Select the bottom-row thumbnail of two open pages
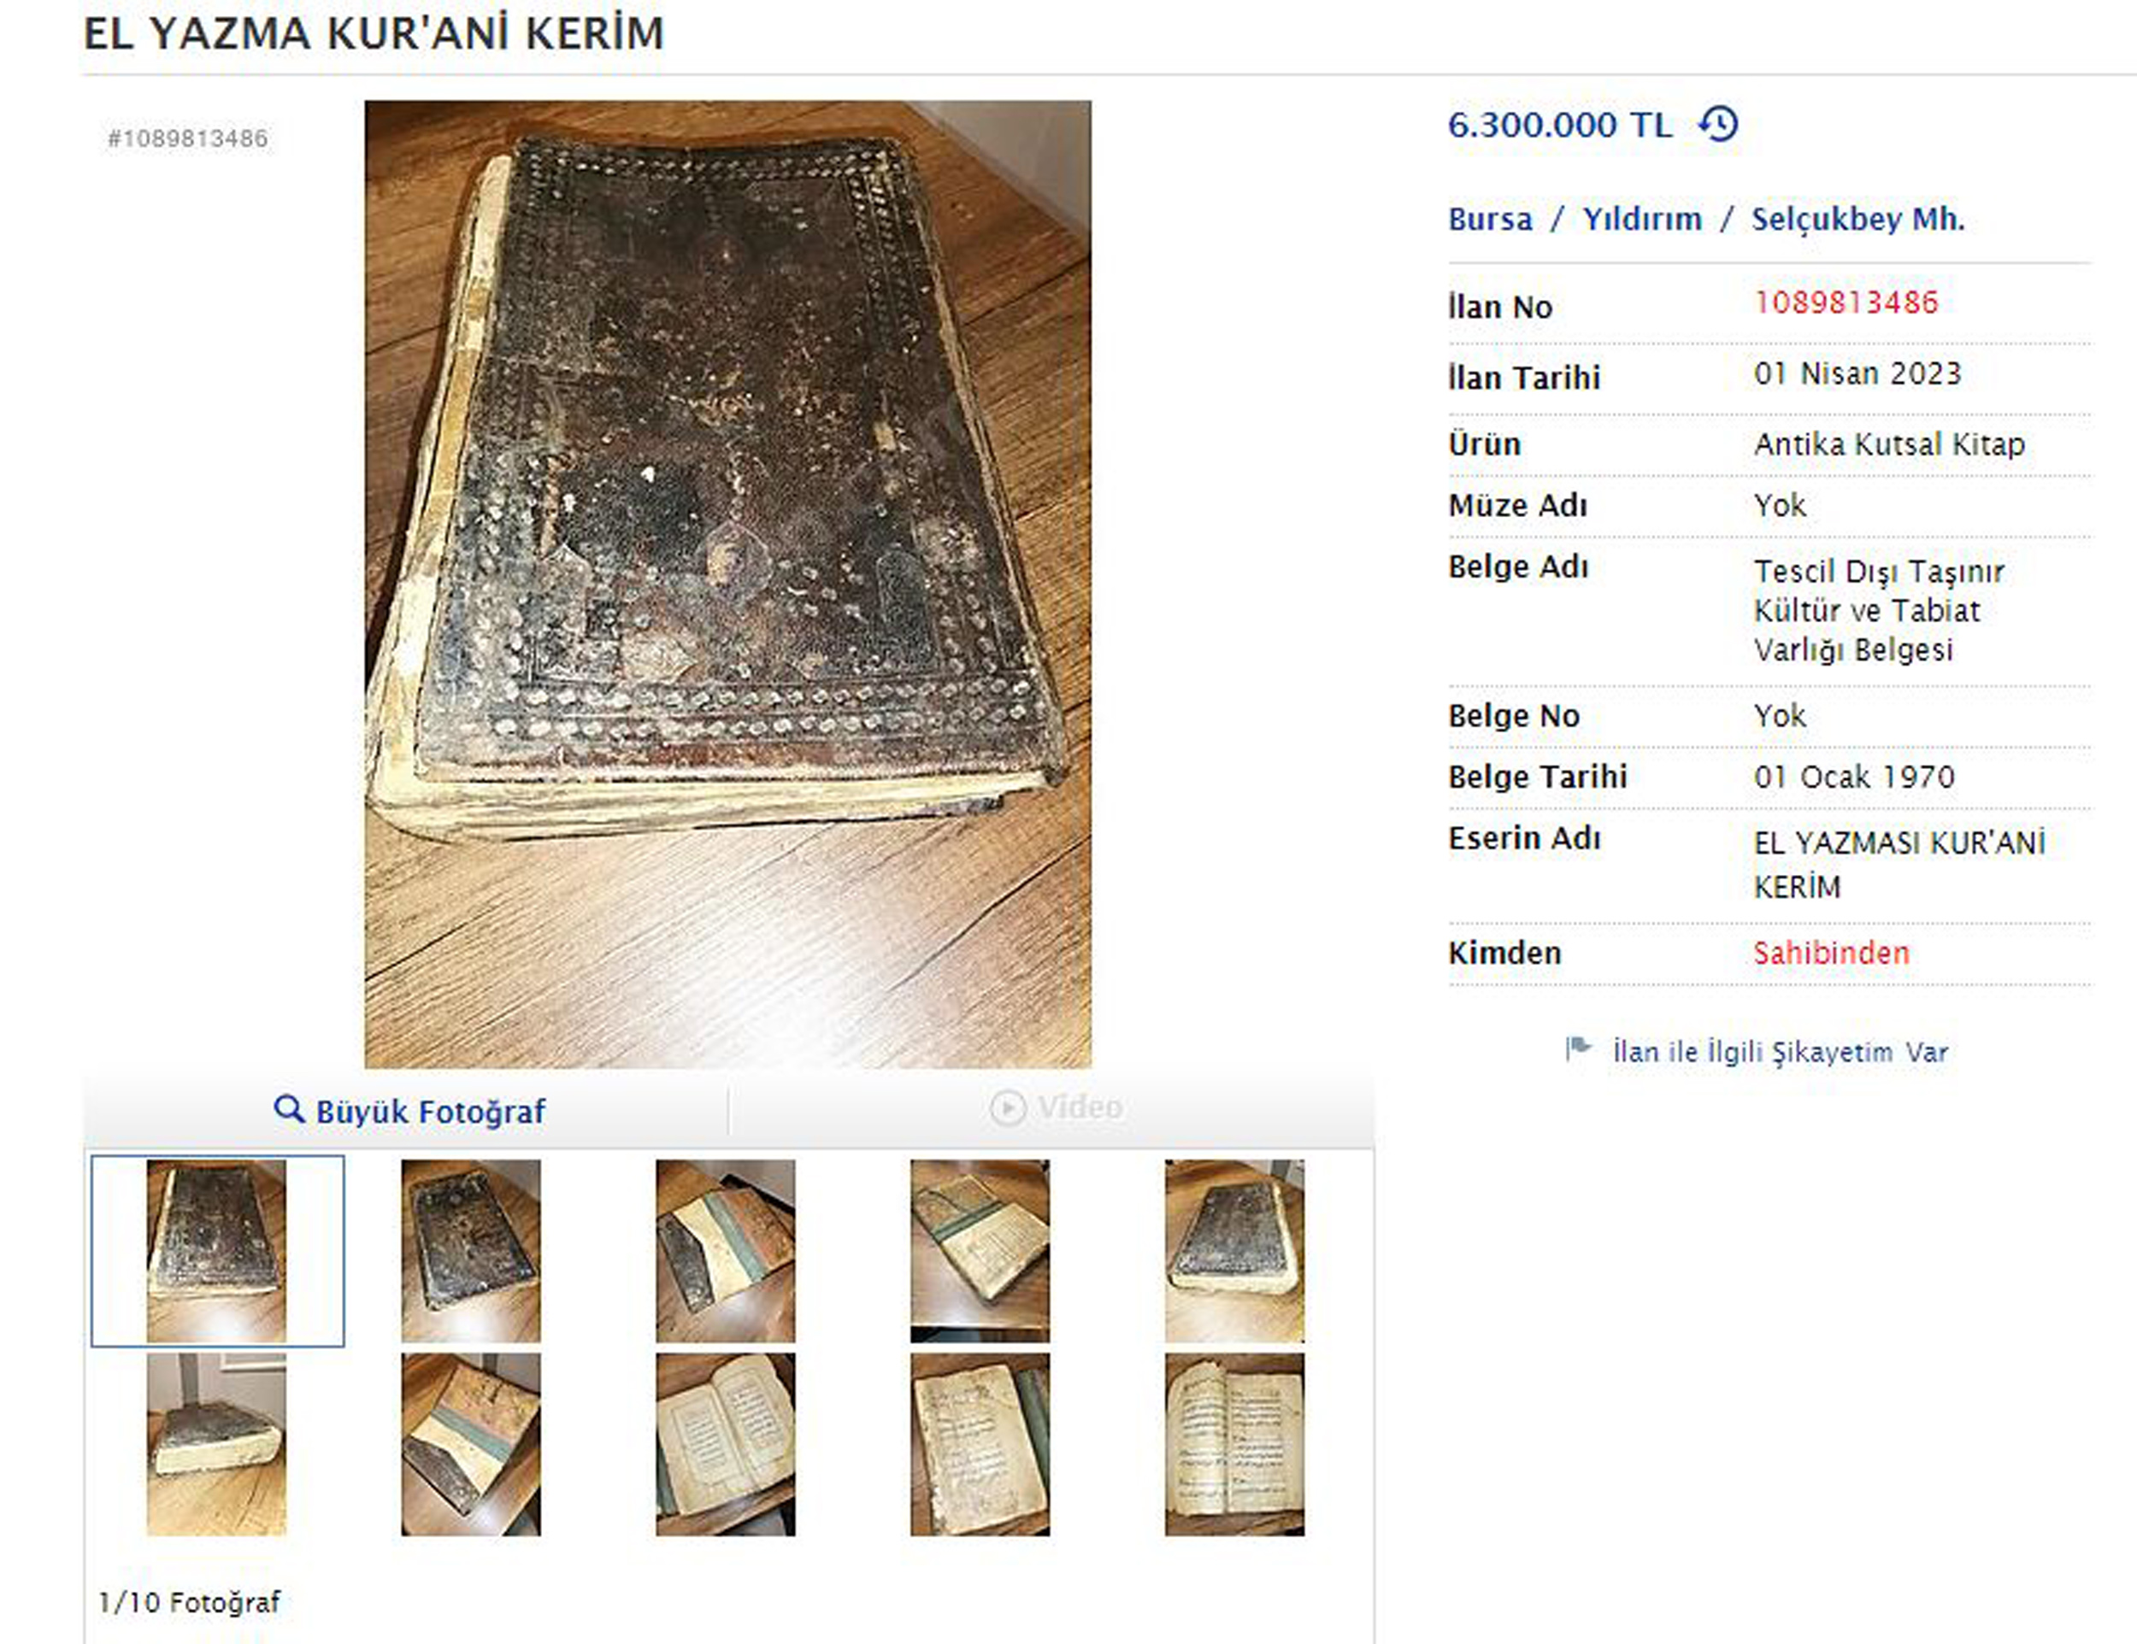Image resolution: width=2137 pixels, height=1644 pixels. (725, 1445)
